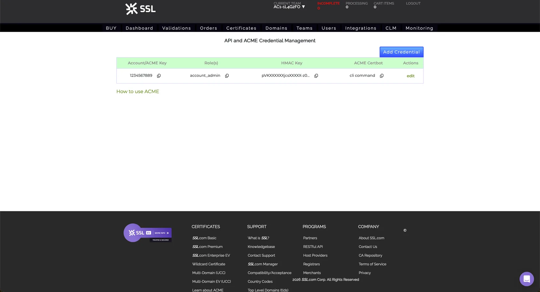Open How to use ACME link

(x=138, y=92)
